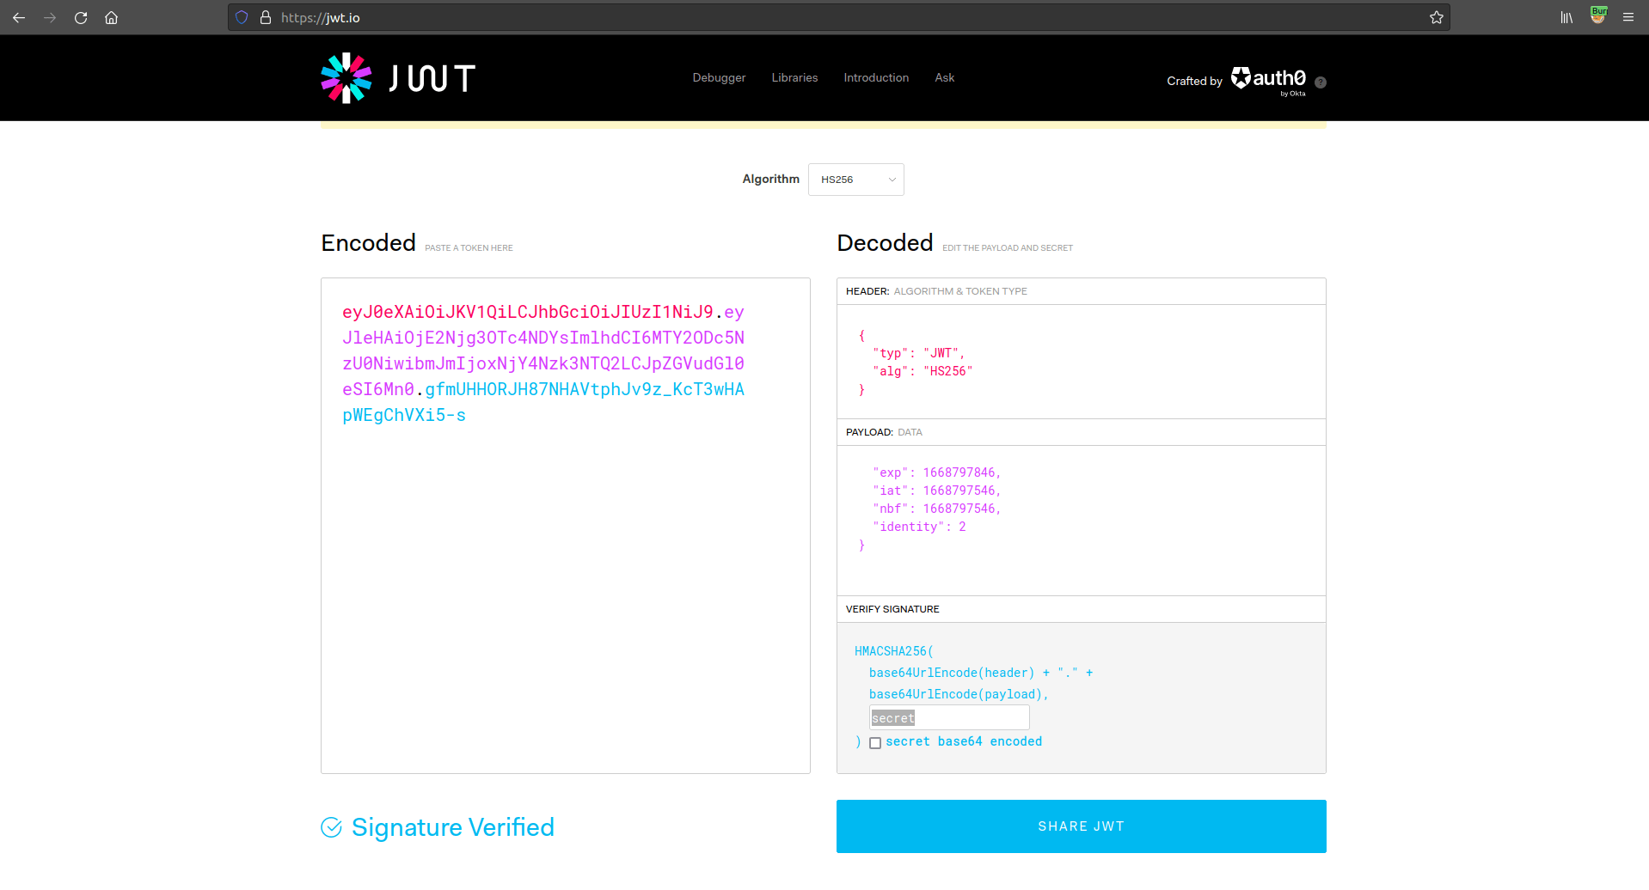
Task: Click the Signature Verified checkmark icon
Action: 333,827
